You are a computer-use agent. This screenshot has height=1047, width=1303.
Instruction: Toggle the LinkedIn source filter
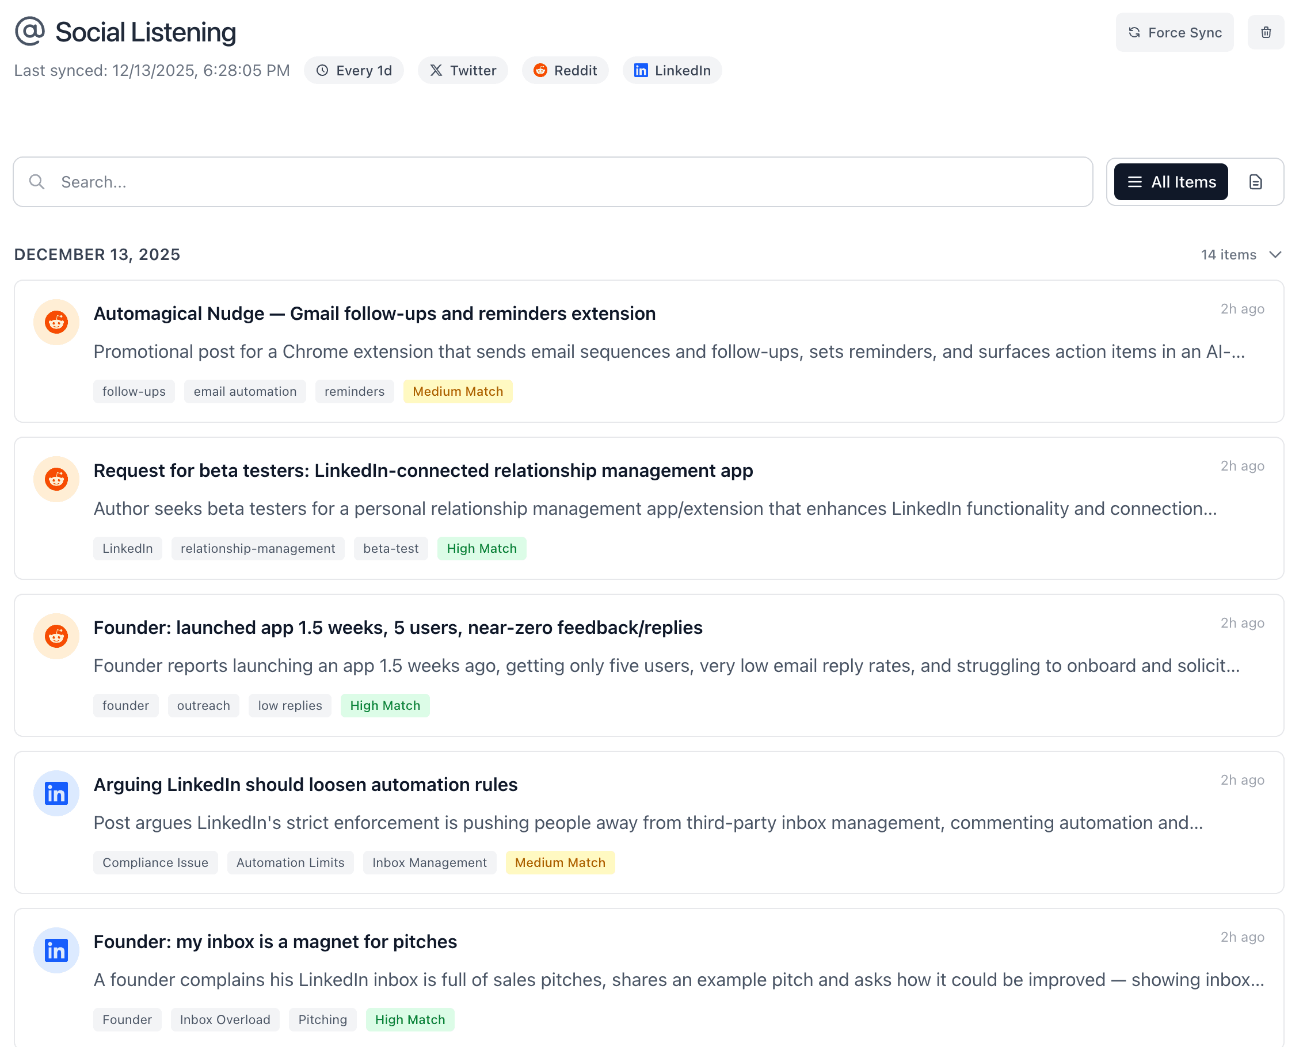(672, 70)
